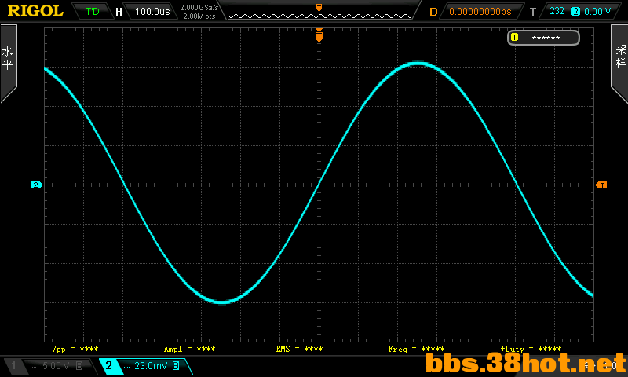
Task: Select the Vpp measurement readout
Action: pos(75,349)
